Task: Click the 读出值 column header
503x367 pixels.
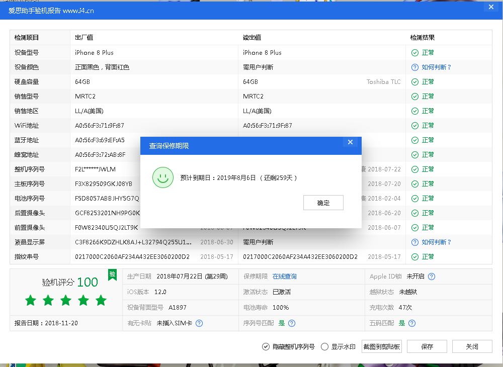Action: pyautogui.click(x=252, y=38)
